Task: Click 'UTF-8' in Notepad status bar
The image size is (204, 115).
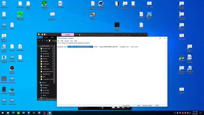Action: [157, 105]
